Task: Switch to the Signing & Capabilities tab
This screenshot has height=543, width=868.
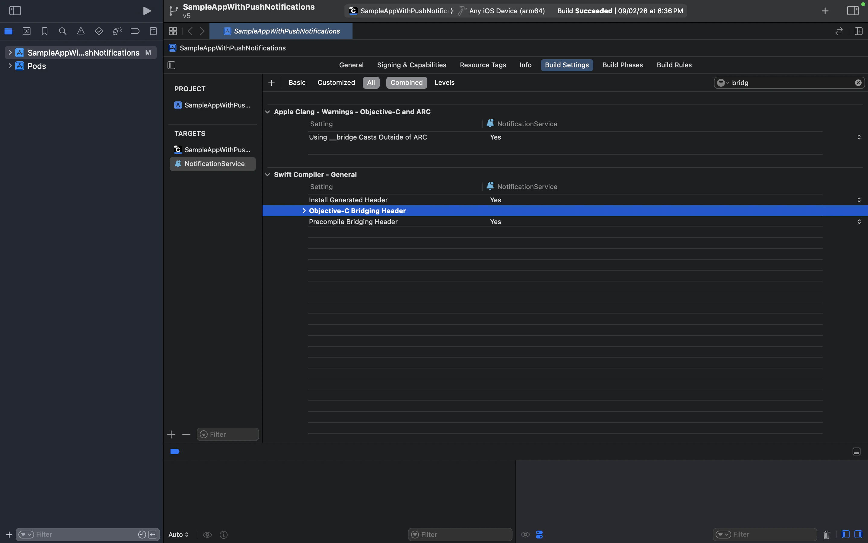Action: (412, 65)
